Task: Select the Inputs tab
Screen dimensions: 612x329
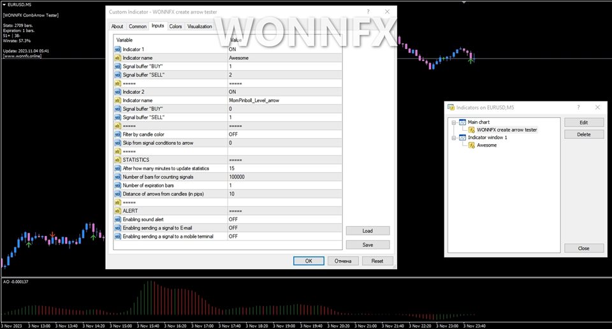Action: 157,26
